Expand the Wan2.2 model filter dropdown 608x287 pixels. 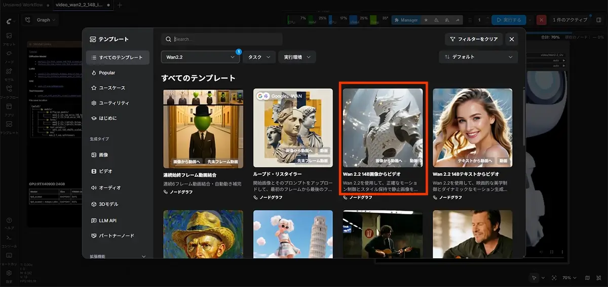click(x=200, y=57)
